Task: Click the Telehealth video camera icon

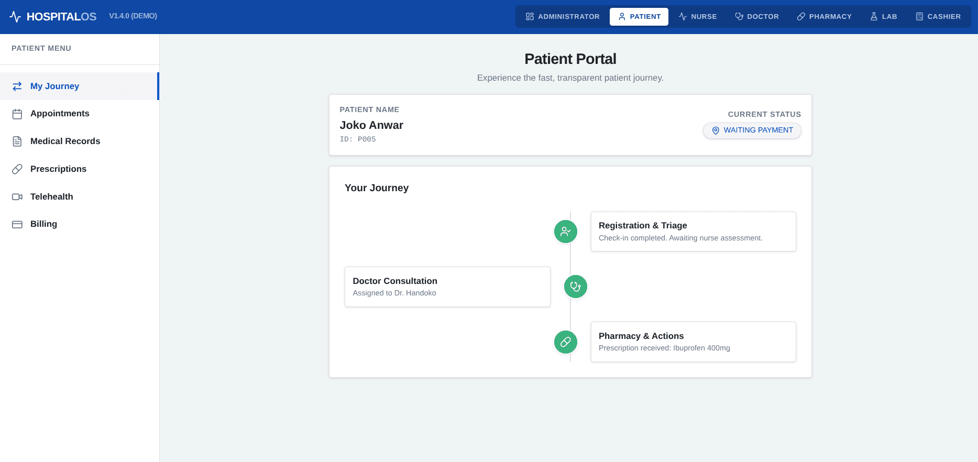Action: point(17,197)
